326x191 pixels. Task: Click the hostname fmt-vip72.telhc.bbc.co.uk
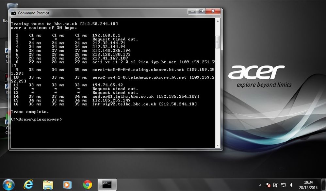click(124, 104)
